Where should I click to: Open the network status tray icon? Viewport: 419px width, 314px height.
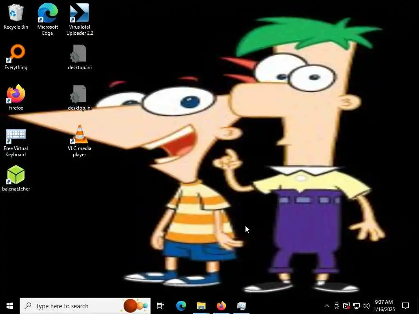click(x=356, y=306)
